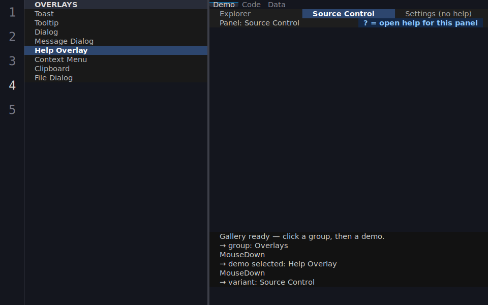
Task: Click the '→ group: Overlays' log line
Action: click(254, 246)
